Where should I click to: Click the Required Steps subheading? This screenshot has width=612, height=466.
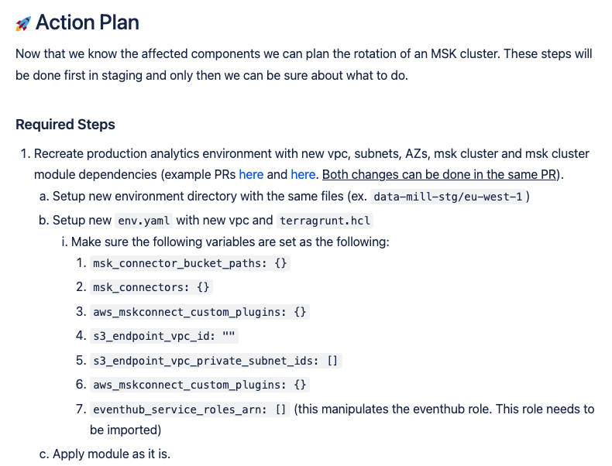[65, 125]
